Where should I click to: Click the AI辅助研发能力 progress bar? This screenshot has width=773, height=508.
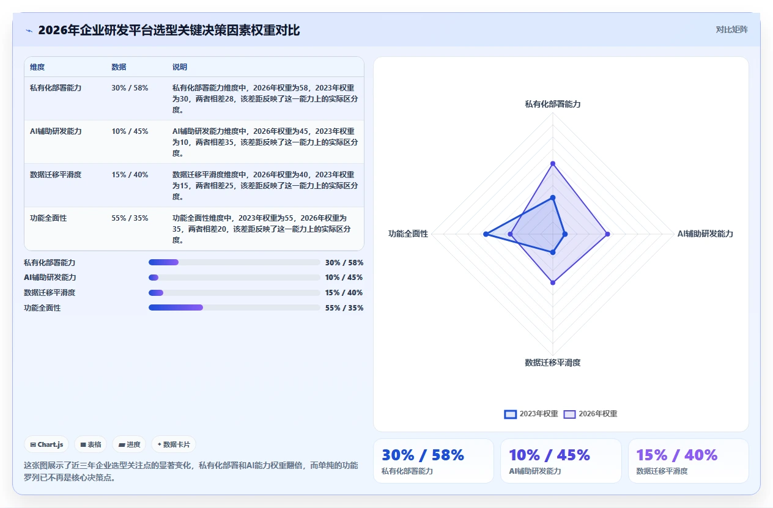pos(234,278)
